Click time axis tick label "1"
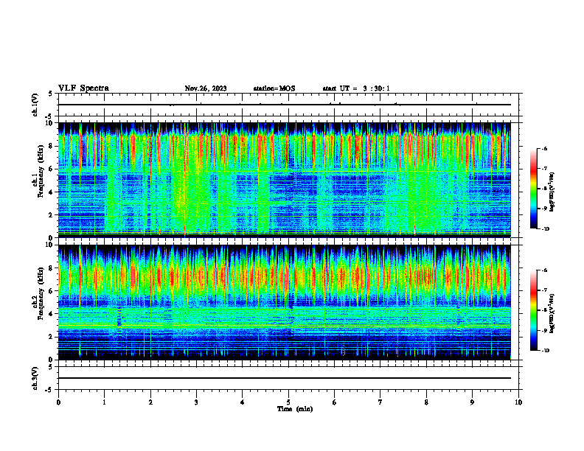Viewport: 584px width, 451px height. pos(104,402)
